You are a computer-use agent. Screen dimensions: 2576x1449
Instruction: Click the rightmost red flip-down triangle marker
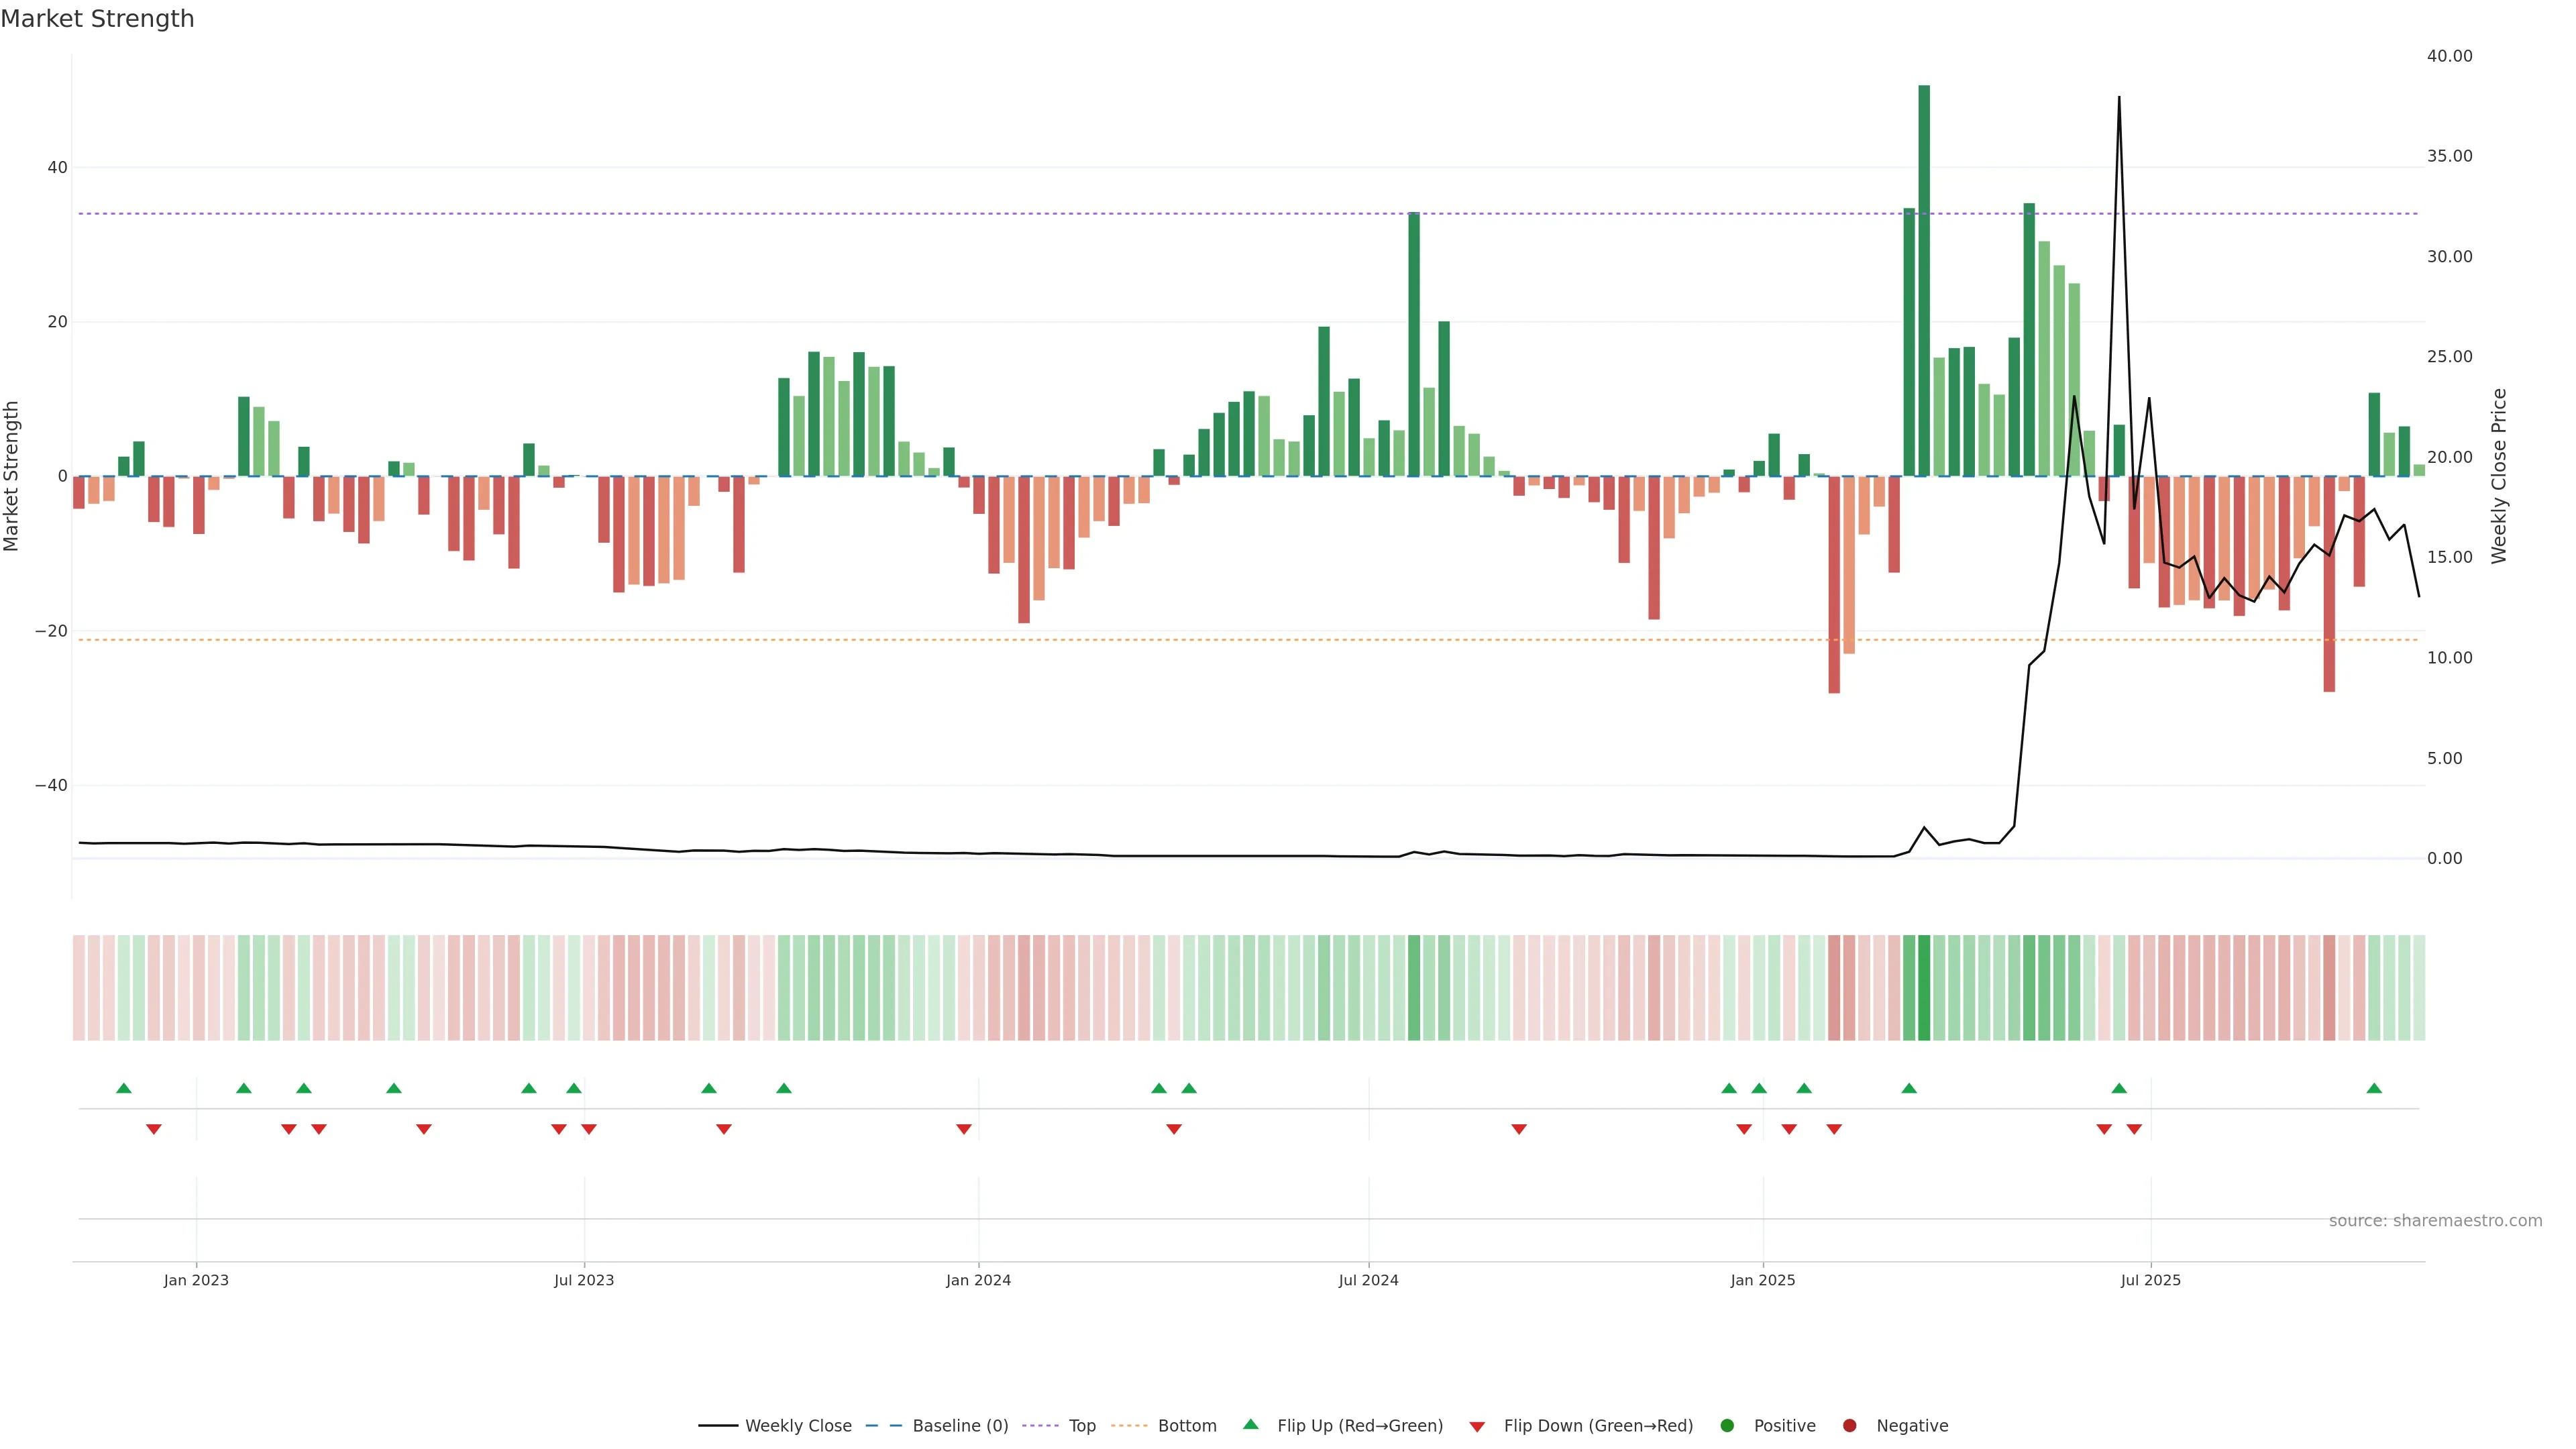[x=2134, y=1129]
